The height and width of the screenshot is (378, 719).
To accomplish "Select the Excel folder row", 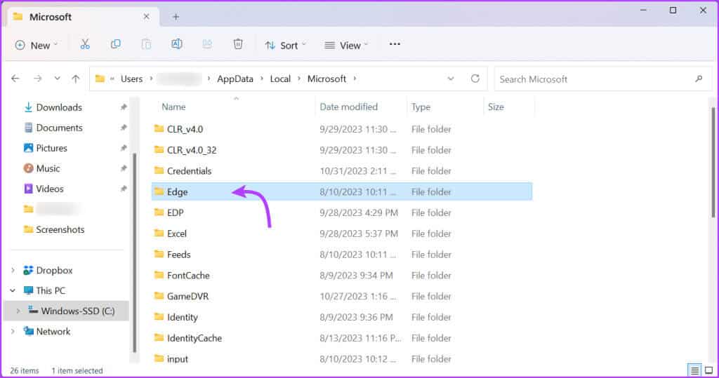I will [x=342, y=234].
